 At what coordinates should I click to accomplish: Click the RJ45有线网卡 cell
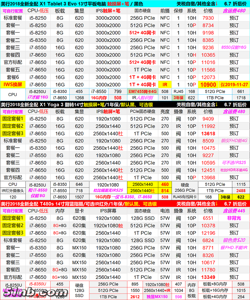pyautogui.click(x=184, y=197)
